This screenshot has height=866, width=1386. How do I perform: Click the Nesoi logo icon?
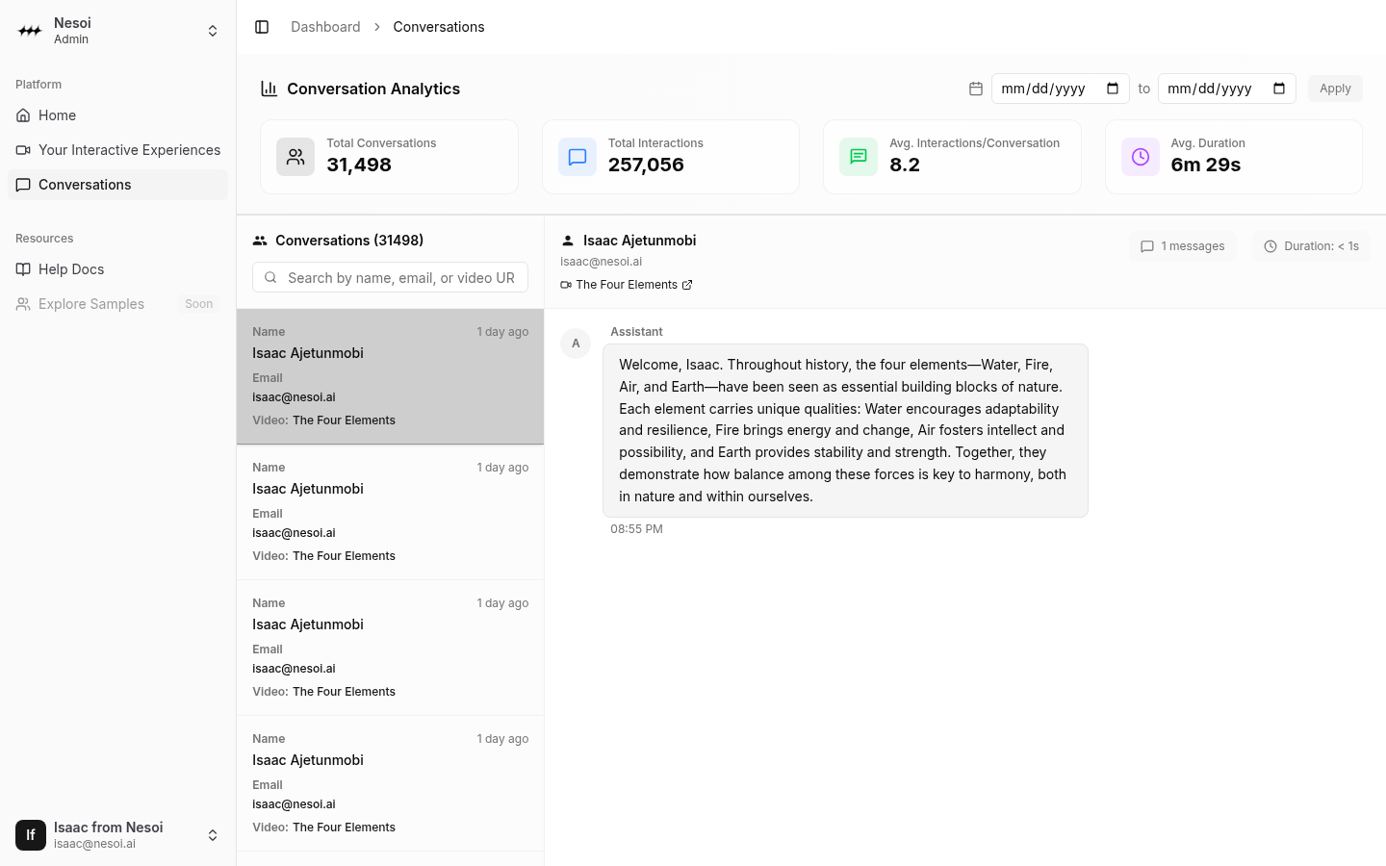tap(31, 31)
